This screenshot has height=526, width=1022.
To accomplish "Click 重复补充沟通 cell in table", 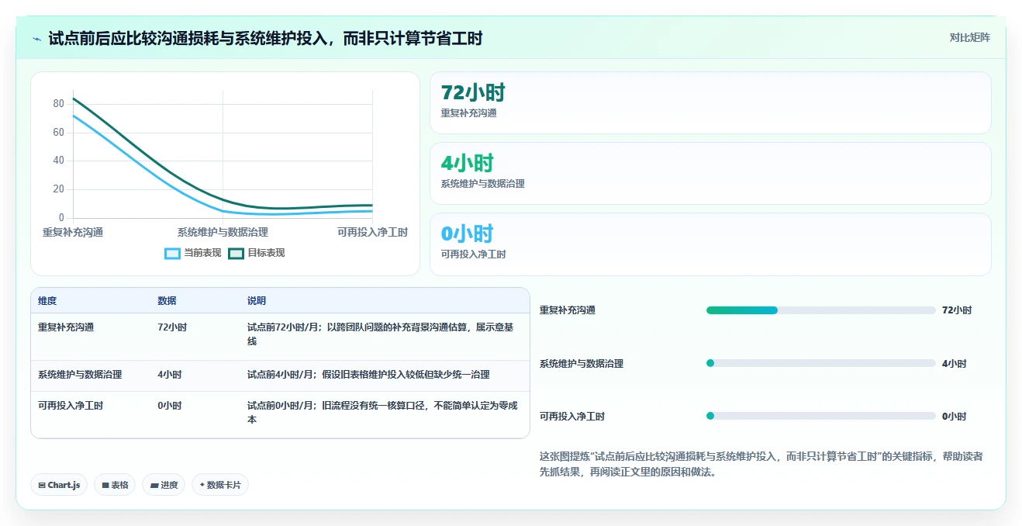I will click(x=66, y=327).
